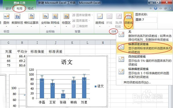Minimize the workbook window with inner dash icon
Viewport: 173px width, 108px height.
(x=161, y=8)
